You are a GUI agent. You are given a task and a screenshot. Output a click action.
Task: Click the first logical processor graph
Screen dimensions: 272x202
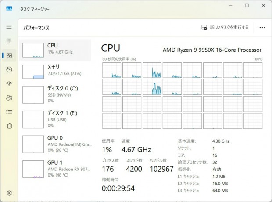click(x=111, y=70)
